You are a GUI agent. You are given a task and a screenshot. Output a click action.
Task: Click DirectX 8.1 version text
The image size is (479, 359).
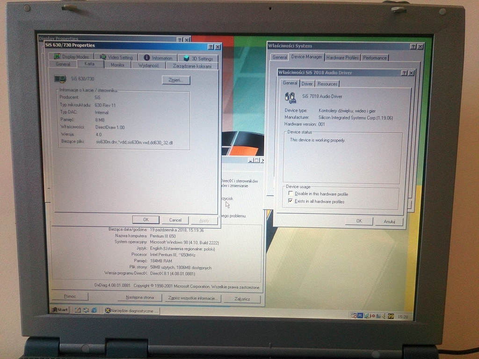[172, 273]
